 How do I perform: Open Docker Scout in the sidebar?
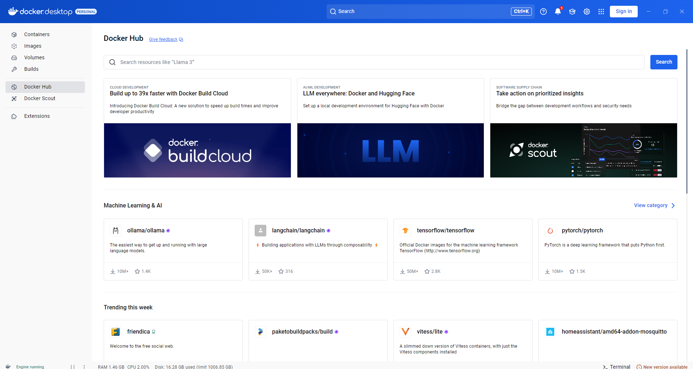(x=39, y=98)
